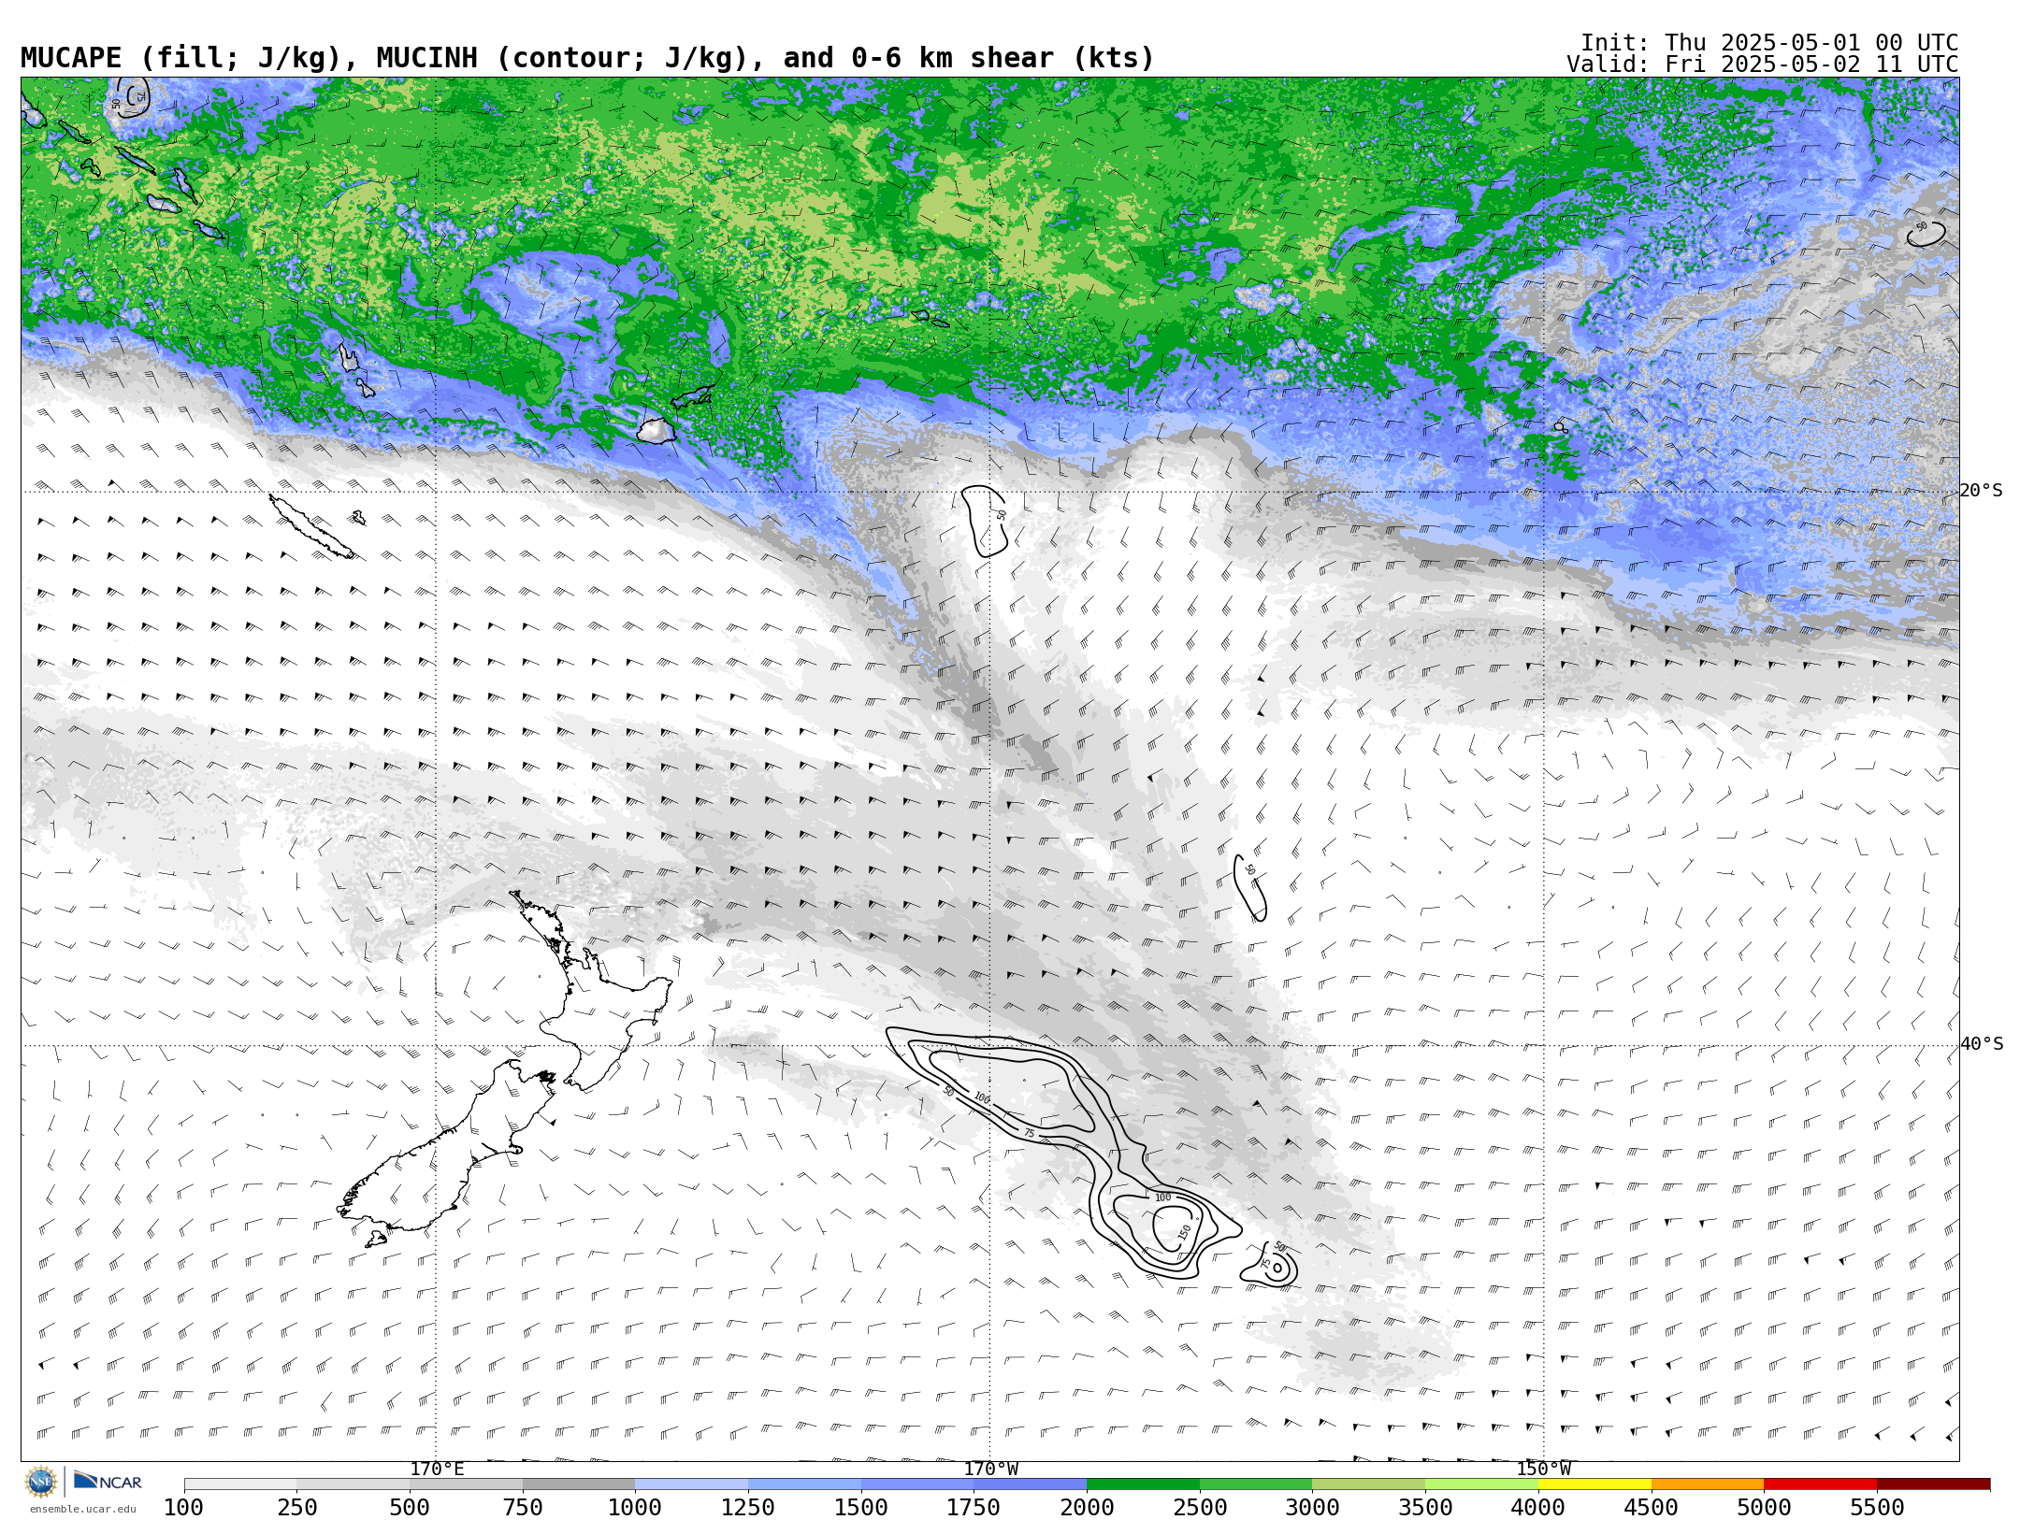Pick the orange colorbar segment
Image resolution: width=2020 pixels, height=1520 pixels.
[1708, 1484]
